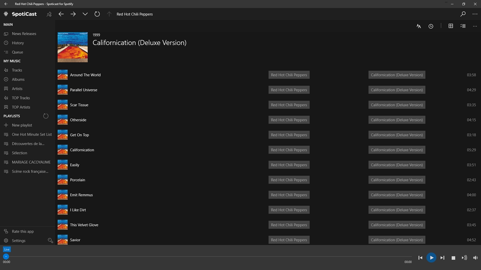
Task: Click thumbnail of track Easily
Action: [63, 165]
